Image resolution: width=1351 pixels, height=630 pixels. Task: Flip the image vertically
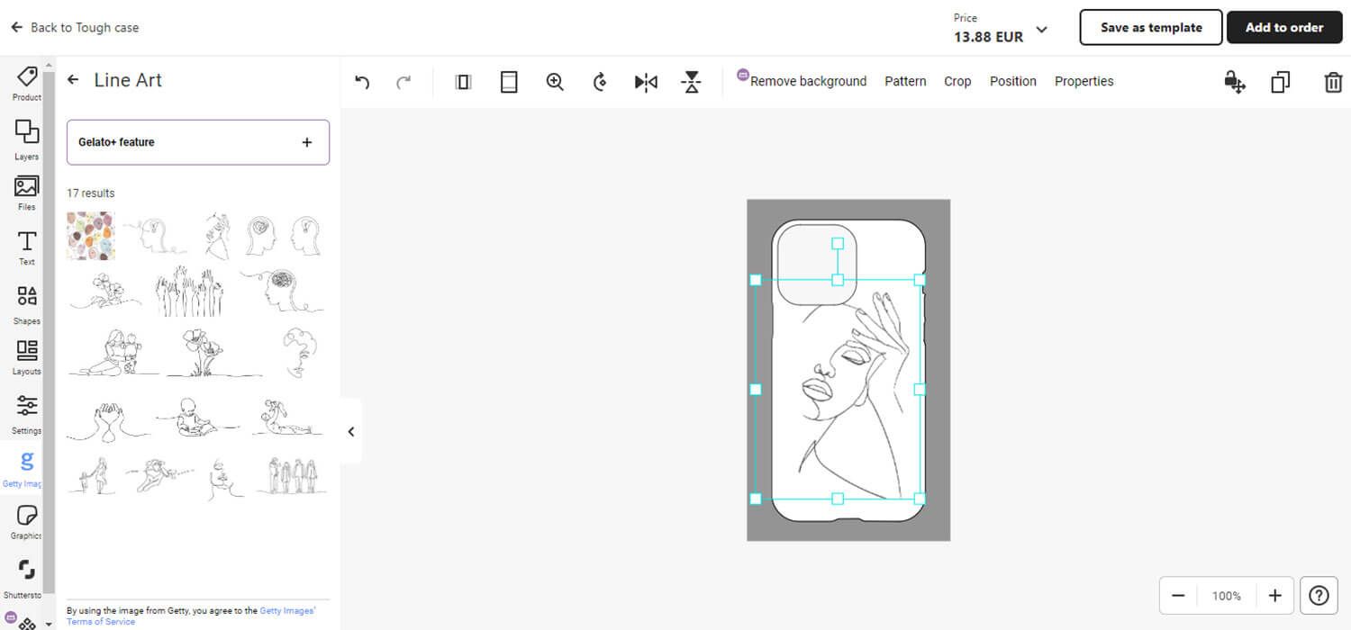tap(691, 82)
